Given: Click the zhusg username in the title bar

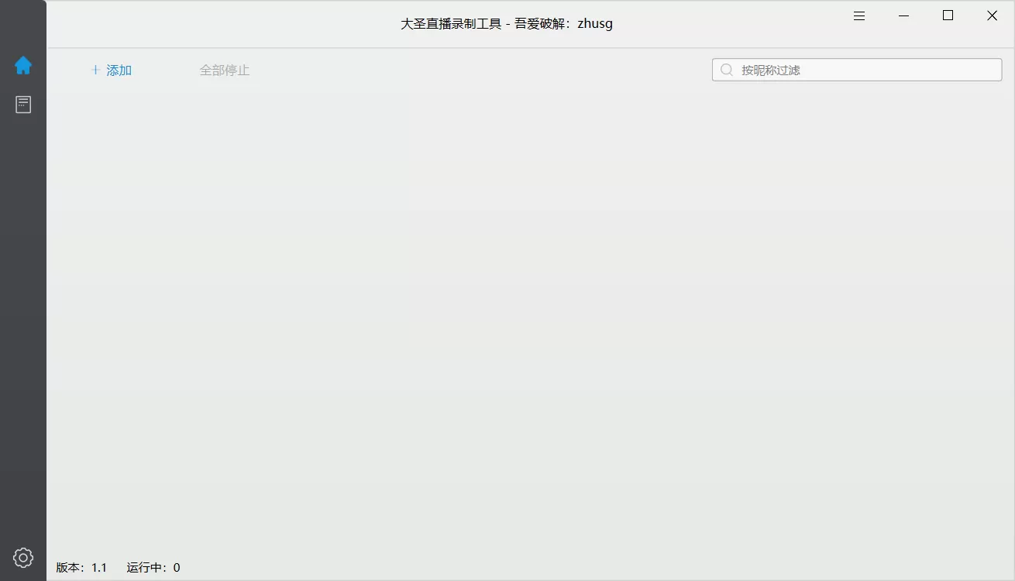Looking at the screenshot, I should pos(594,23).
